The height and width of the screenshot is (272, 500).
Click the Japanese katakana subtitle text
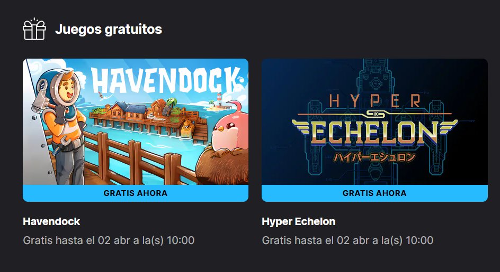(374, 157)
